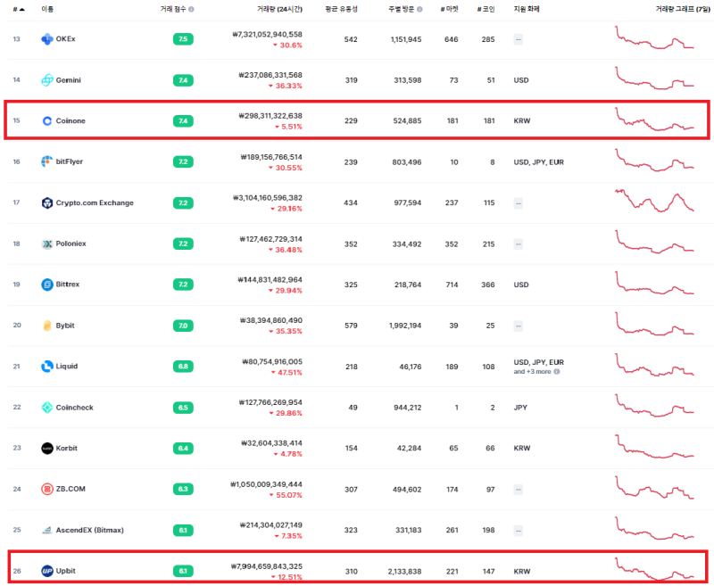Click Poloniex average liquidity 352
This screenshot has height=586, width=714.
pos(351,244)
